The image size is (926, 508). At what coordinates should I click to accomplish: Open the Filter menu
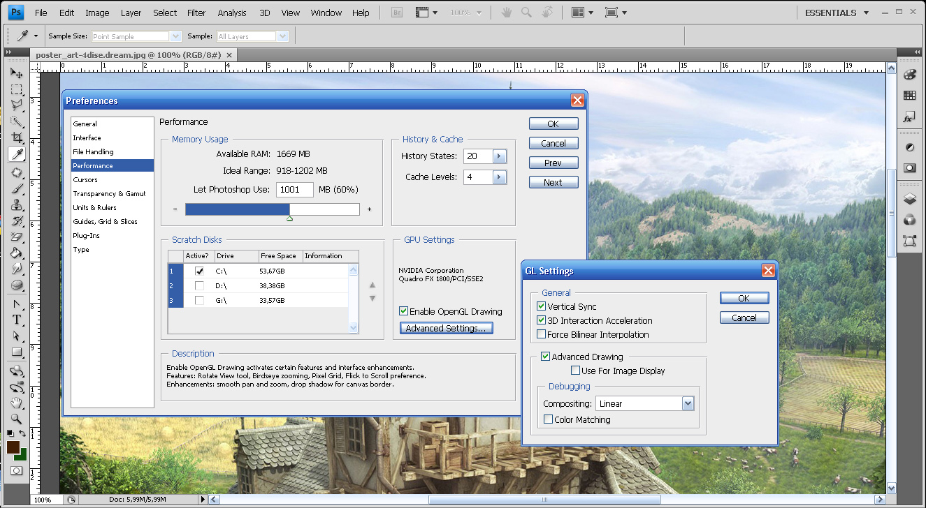pyautogui.click(x=196, y=13)
